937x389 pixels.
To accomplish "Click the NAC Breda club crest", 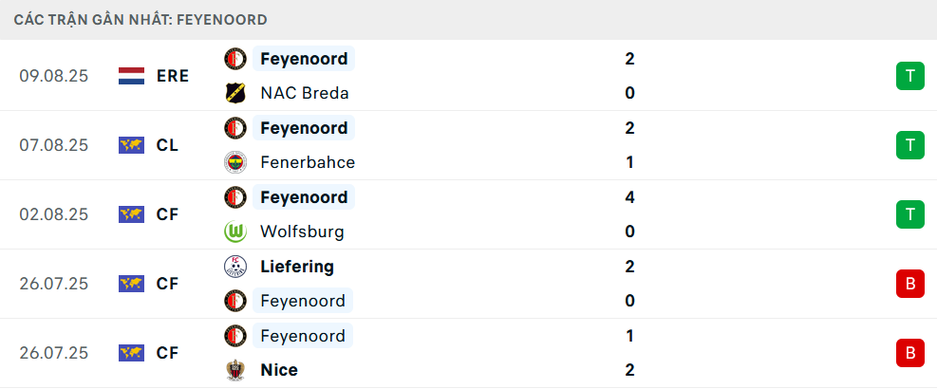I will coord(234,93).
